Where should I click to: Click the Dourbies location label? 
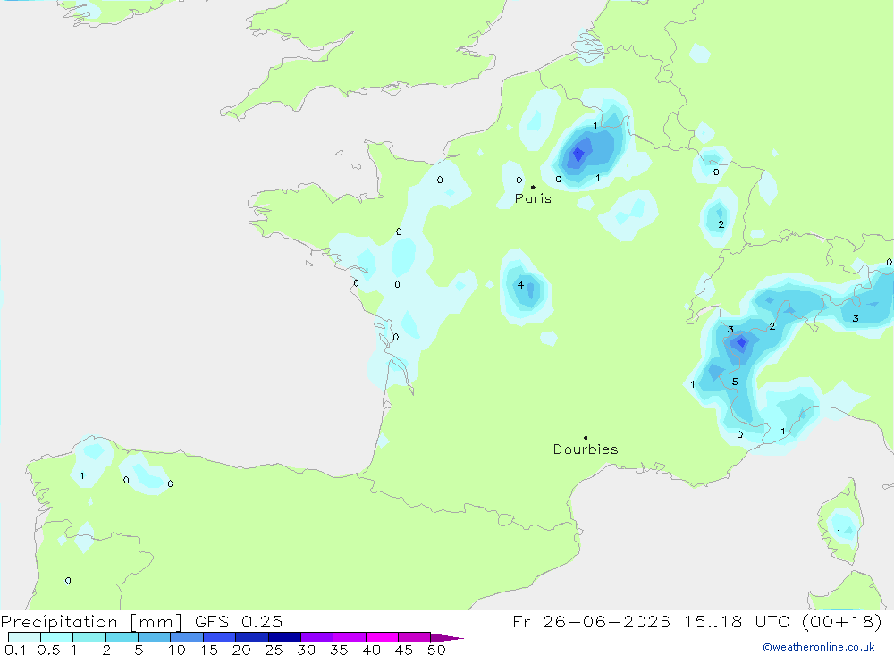click(586, 449)
